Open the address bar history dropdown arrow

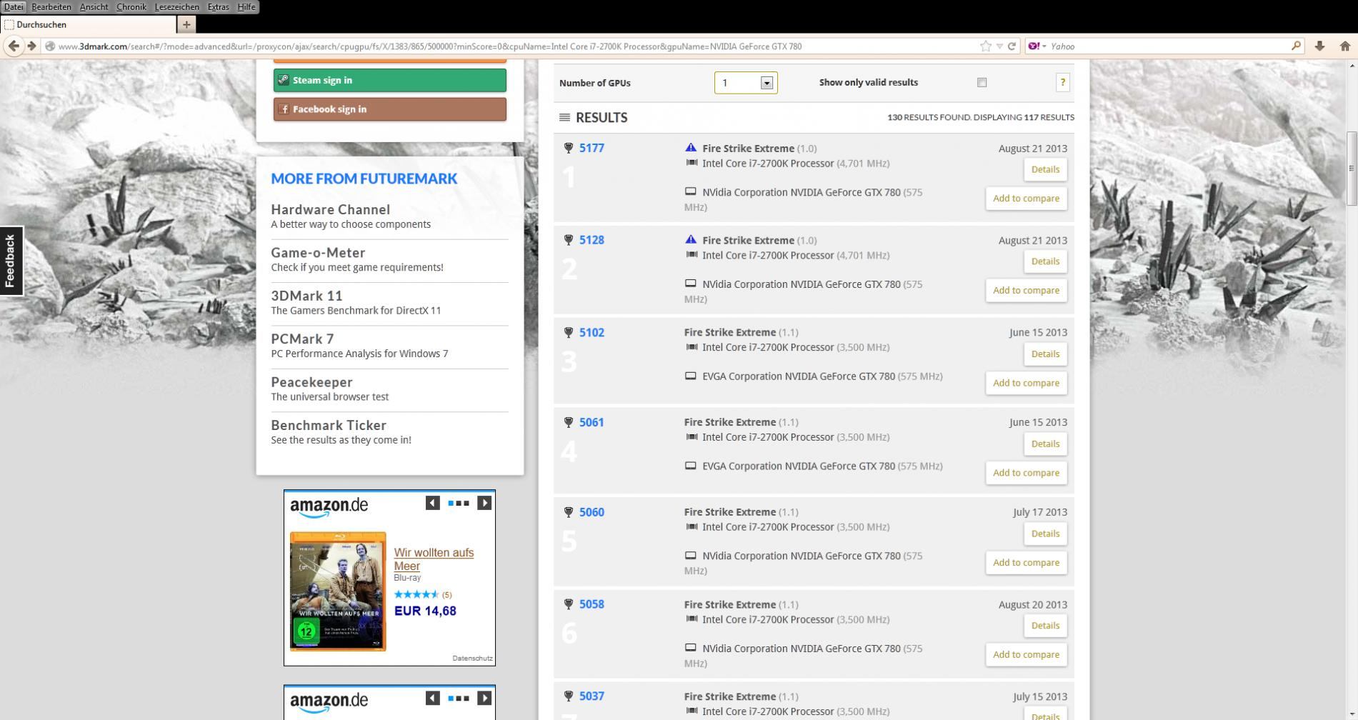(999, 46)
